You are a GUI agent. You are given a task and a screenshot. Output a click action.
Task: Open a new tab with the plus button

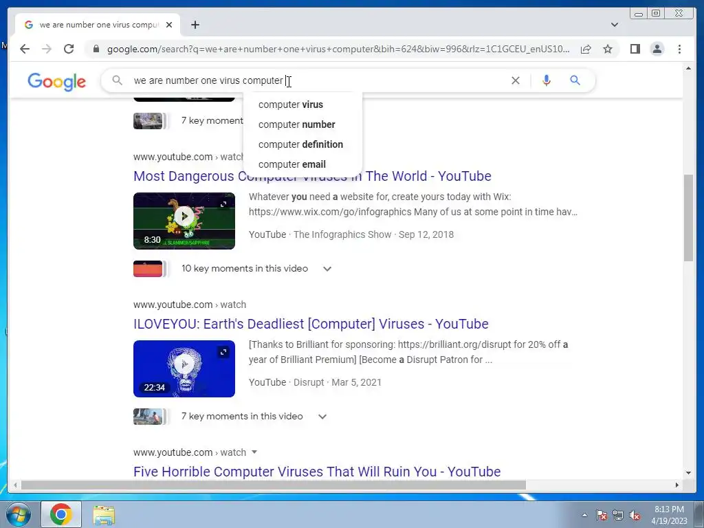tap(195, 25)
